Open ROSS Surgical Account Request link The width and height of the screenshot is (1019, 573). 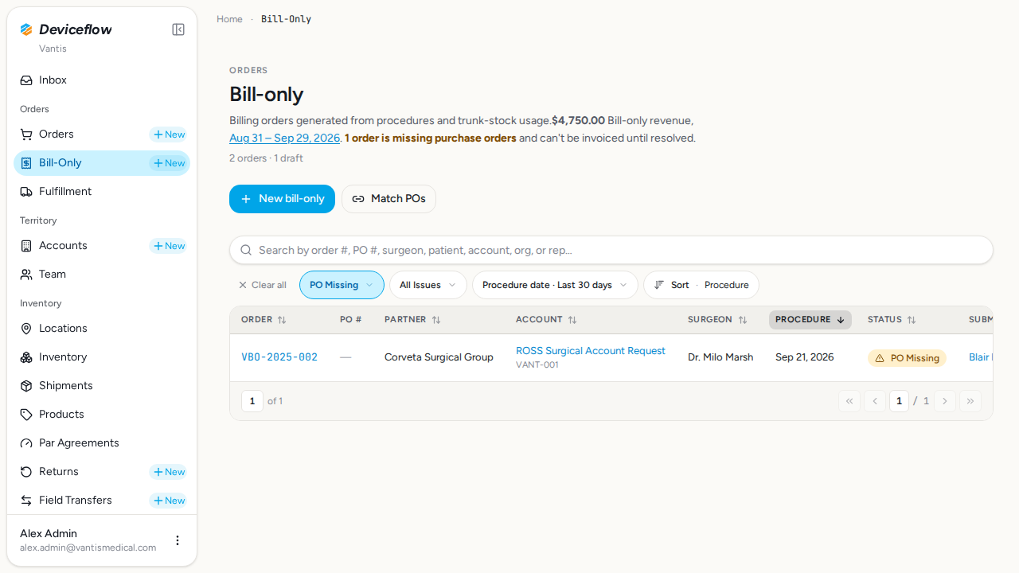pos(591,351)
